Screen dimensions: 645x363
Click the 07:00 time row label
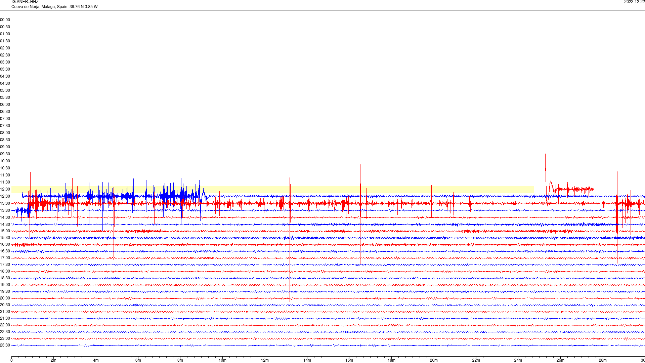click(5, 119)
